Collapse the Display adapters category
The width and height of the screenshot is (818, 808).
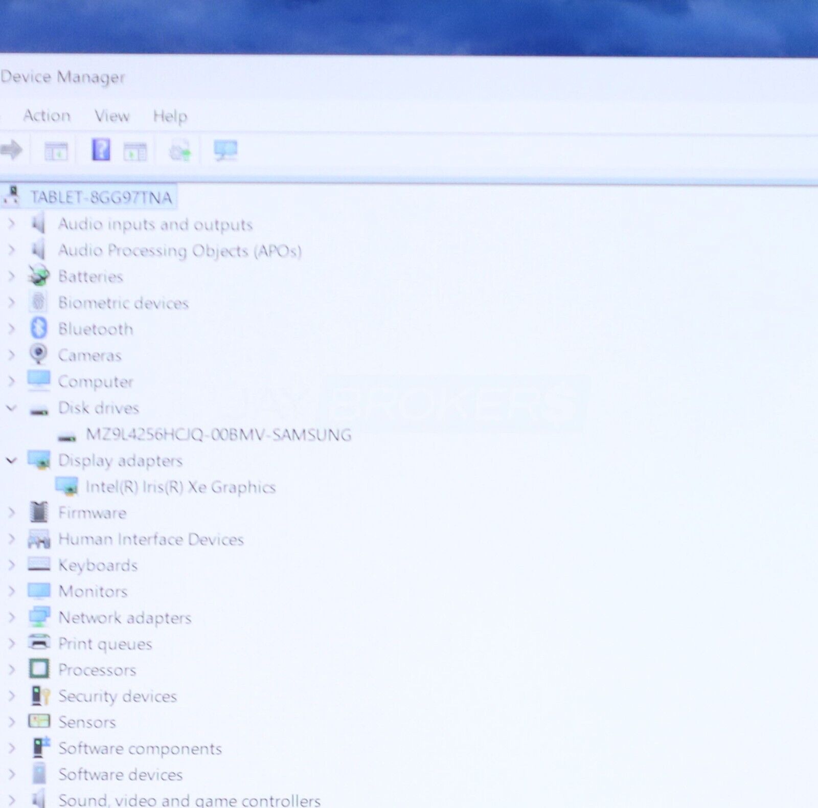point(11,460)
